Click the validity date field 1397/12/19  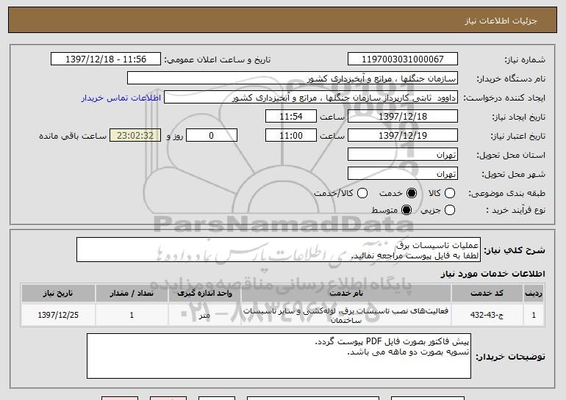403,136
